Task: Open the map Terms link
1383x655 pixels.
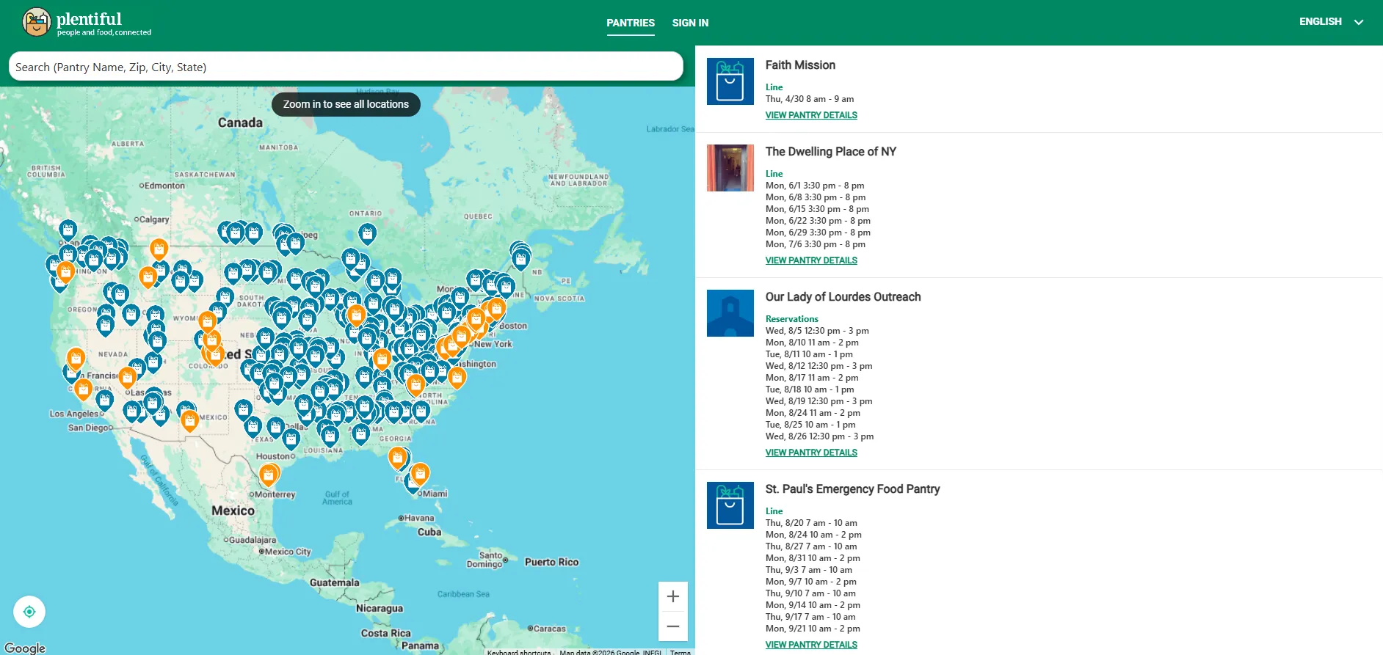Action: (x=680, y=651)
